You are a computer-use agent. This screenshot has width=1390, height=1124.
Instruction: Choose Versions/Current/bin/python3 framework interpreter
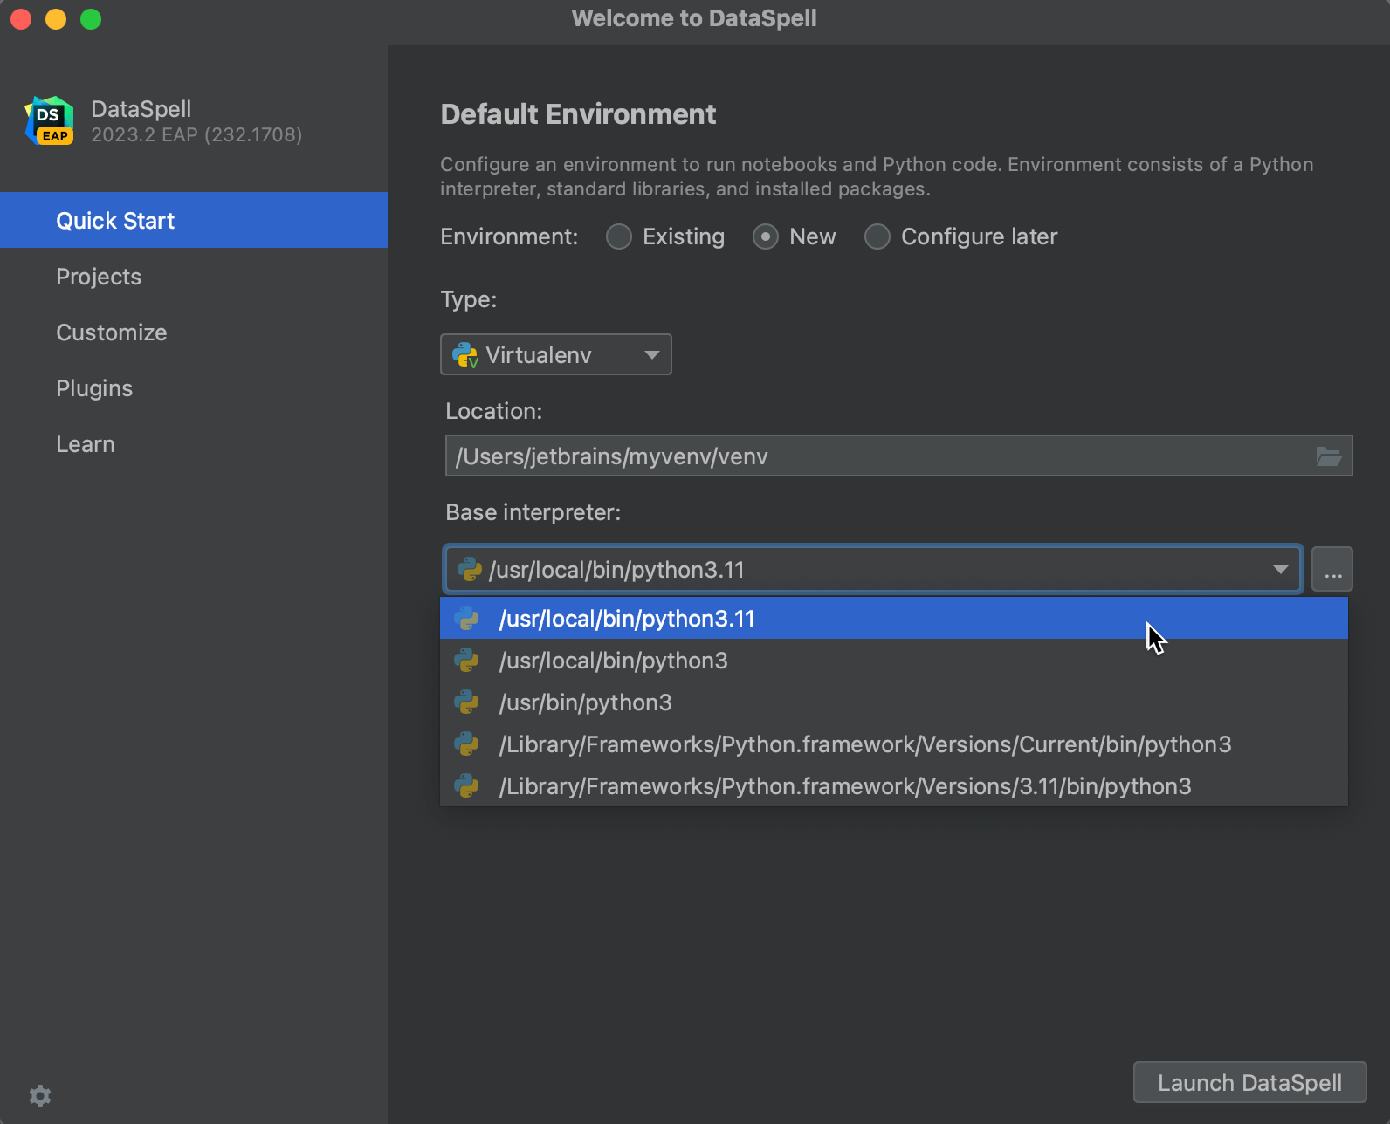(x=864, y=744)
